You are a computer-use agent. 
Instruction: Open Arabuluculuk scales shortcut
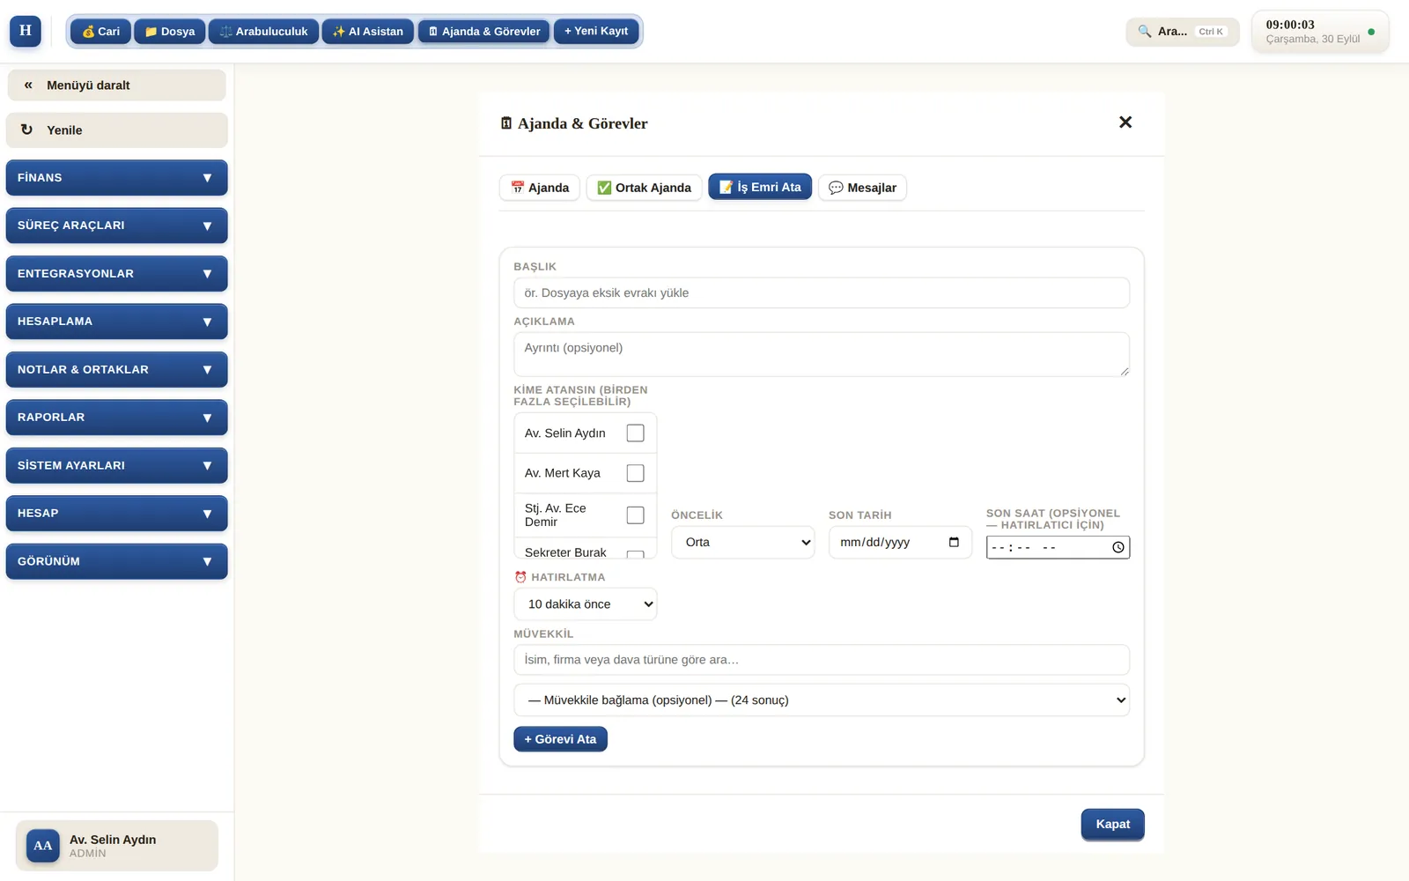pos(263,32)
